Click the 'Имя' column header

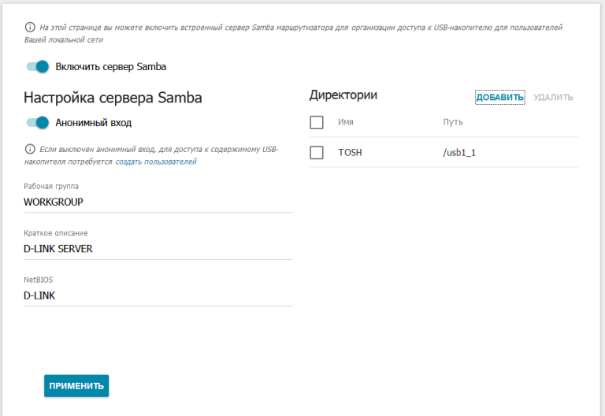[346, 122]
